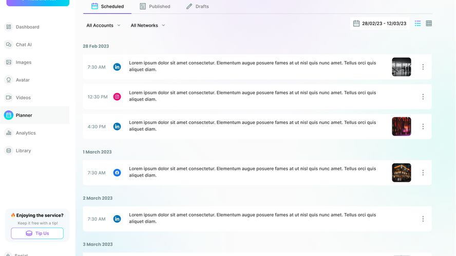Open the date range picker
The width and height of the screenshot is (456, 256).
point(380,24)
